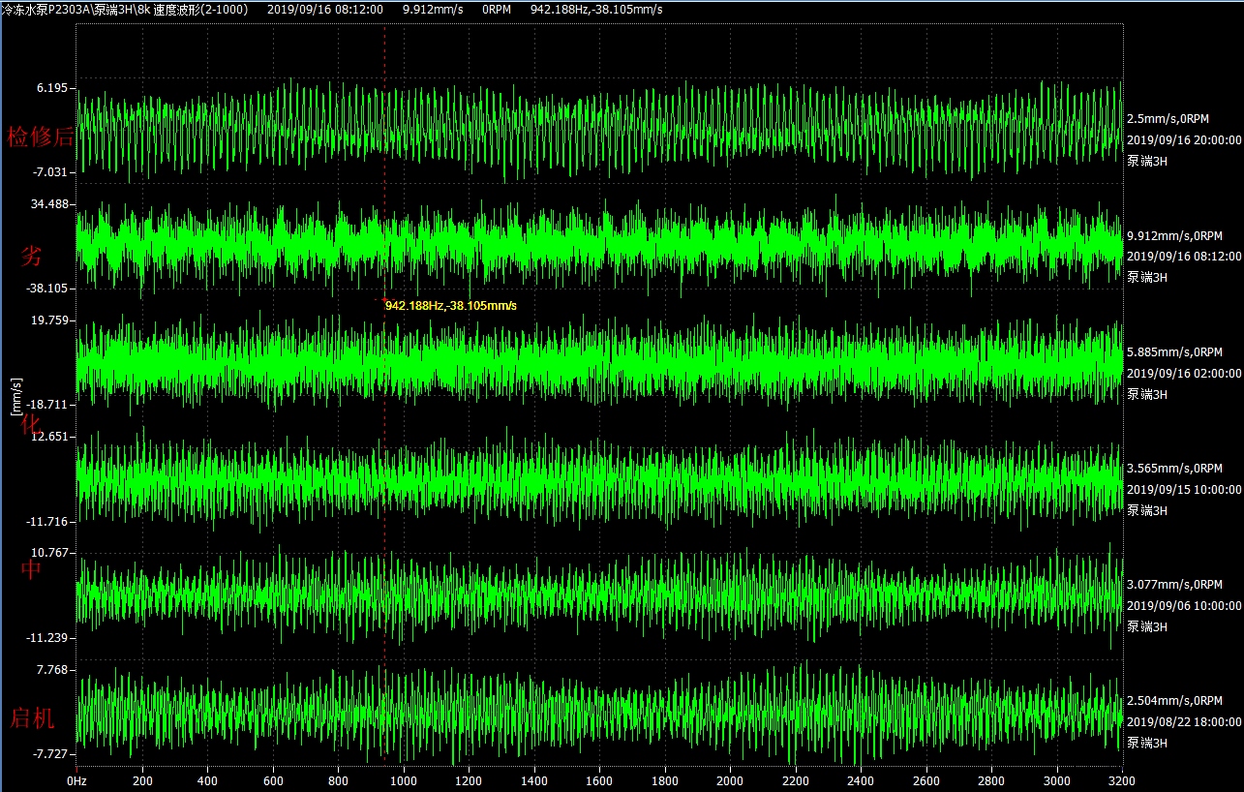Click the red "劣" annotation on second waveform
This screenshot has height=792, width=1244.
point(32,257)
